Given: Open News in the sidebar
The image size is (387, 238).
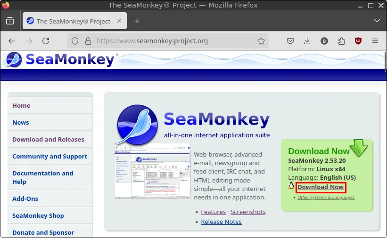Looking at the screenshot, I should tap(20, 122).
